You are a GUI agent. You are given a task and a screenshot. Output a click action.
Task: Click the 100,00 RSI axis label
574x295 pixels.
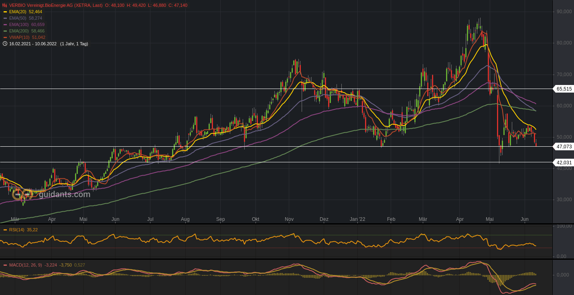(564, 226)
